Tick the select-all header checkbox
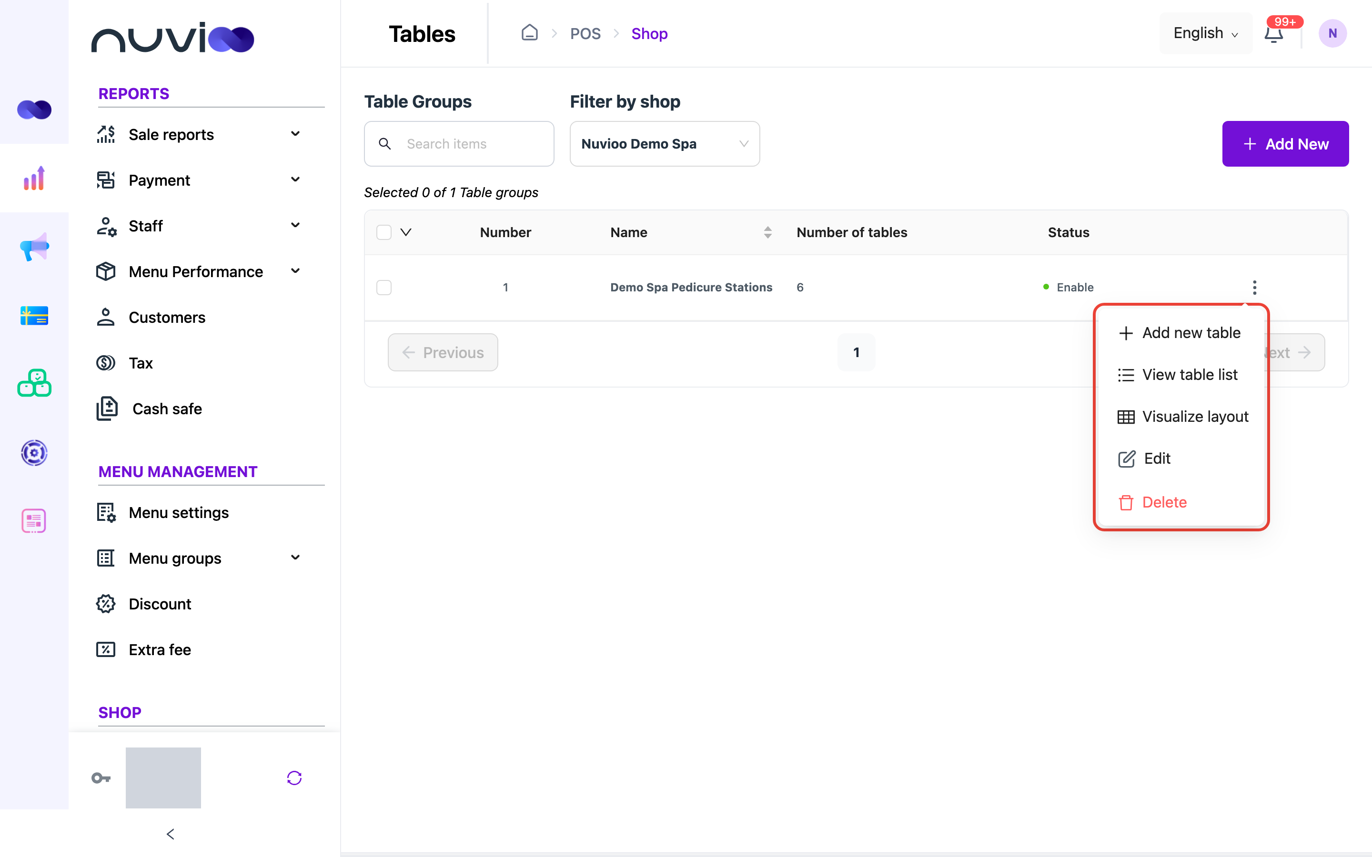1372x857 pixels. tap(384, 232)
